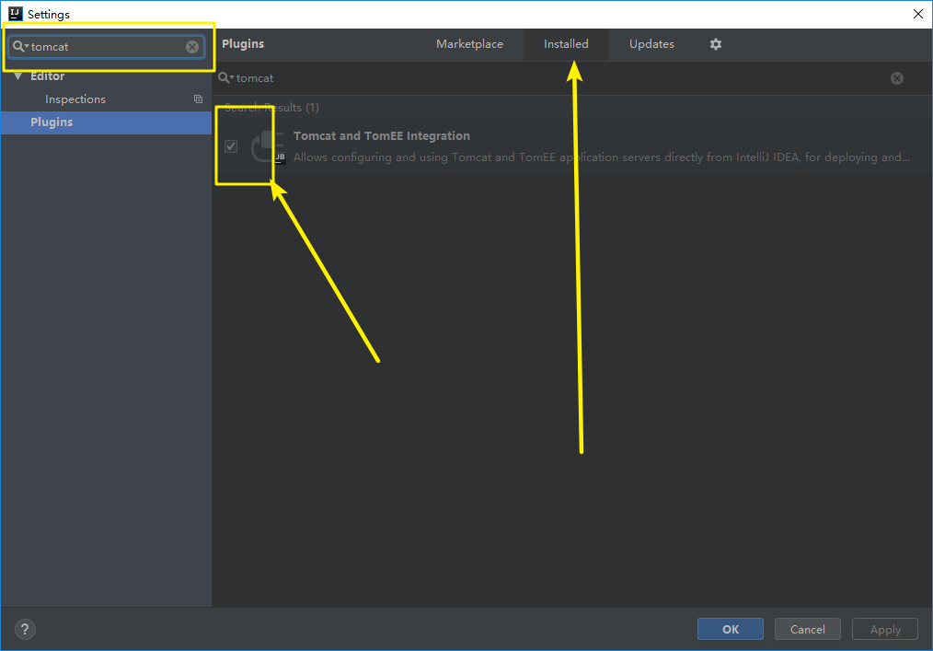The height and width of the screenshot is (651, 933).
Task: Click the Tomcat plugin description text
Action: (602, 157)
